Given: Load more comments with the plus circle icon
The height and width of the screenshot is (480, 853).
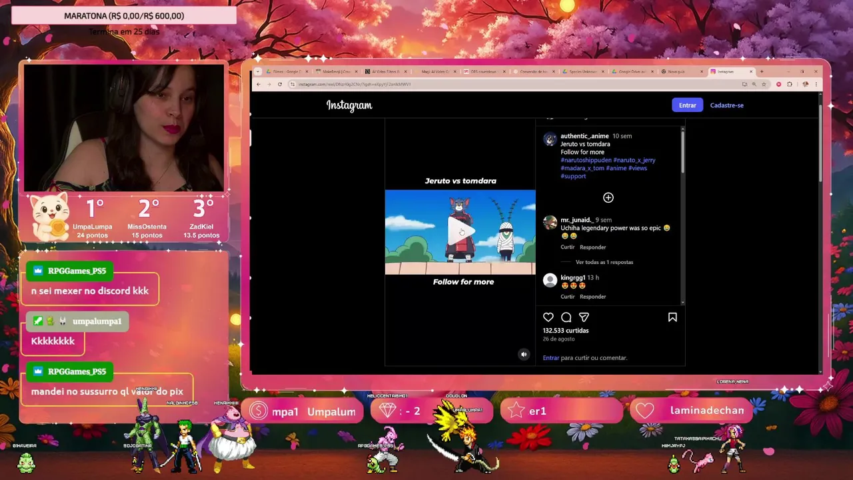Looking at the screenshot, I should click(x=608, y=197).
